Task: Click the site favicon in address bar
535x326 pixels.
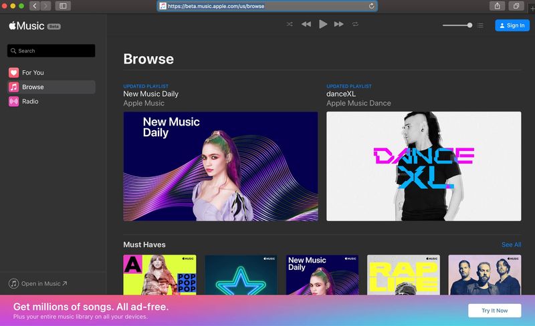Action: [163, 6]
